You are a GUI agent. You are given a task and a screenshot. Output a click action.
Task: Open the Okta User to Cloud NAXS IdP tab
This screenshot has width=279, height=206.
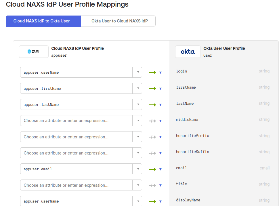click(x=118, y=21)
